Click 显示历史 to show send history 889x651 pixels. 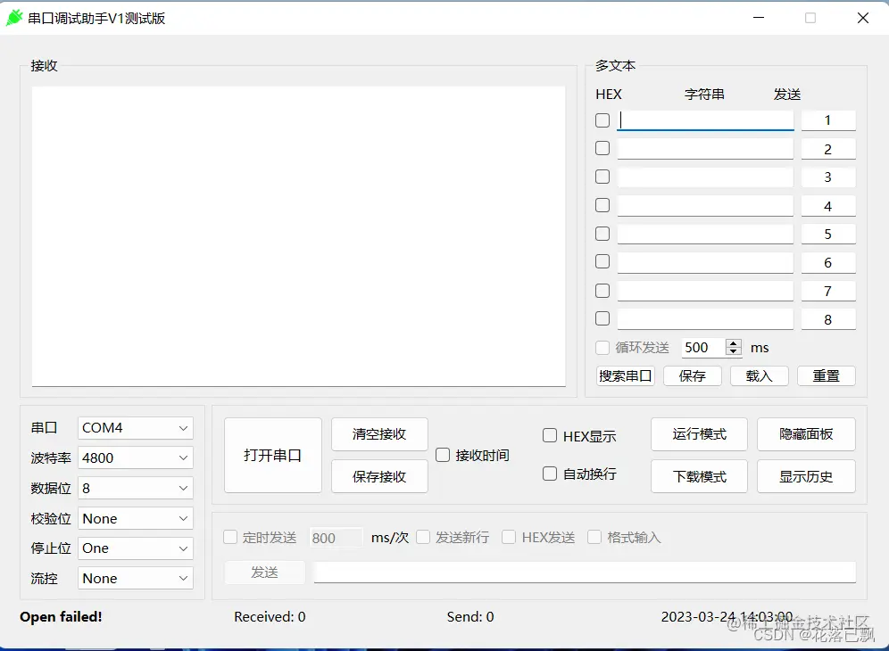click(806, 476)
